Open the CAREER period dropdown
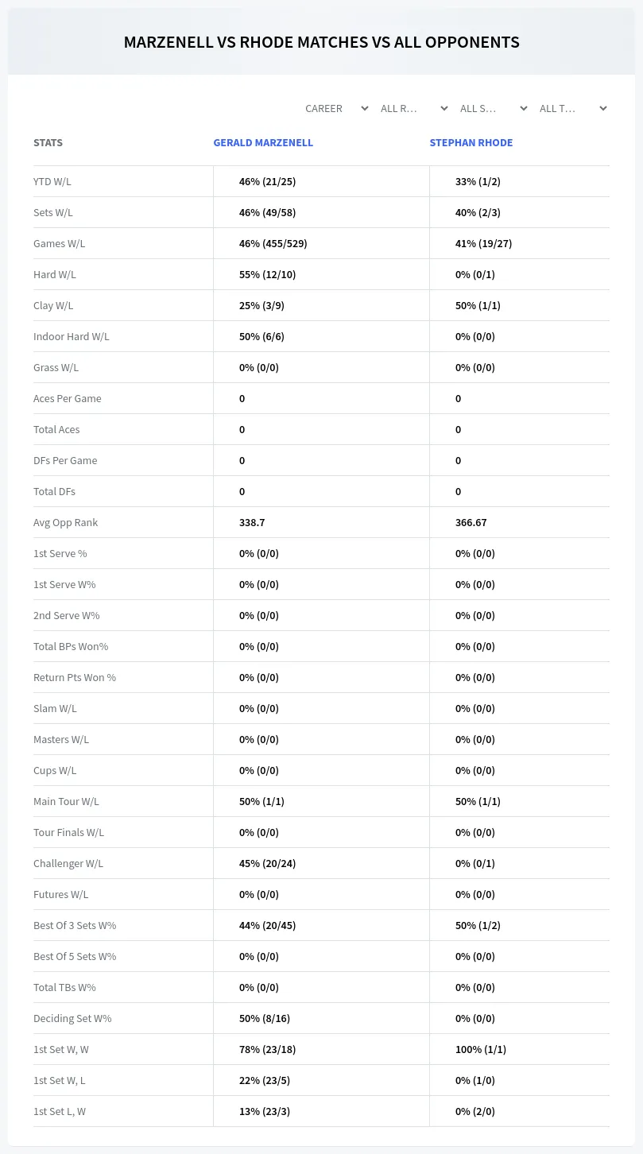 (x=336, y=108)
